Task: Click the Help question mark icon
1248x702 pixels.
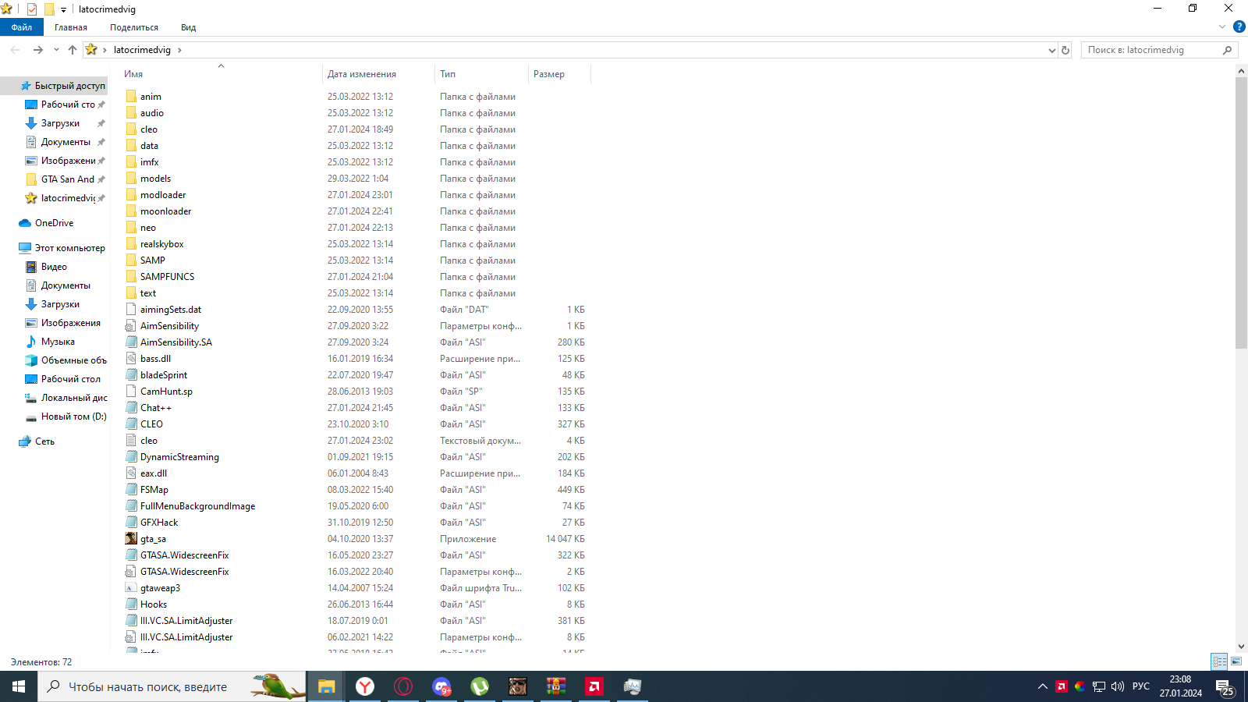Action: tap(1239, 27)
